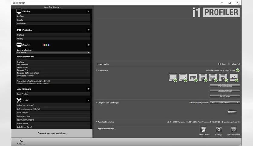The image size is (253, 146).
Task: Select Measure Chart workflow
Action: pos(53,70)
